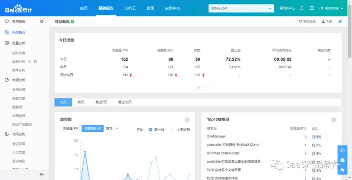Viewport: 352px width, 180px height.
Task: Open 分析云 in top navigation
Action: [130, 8]
